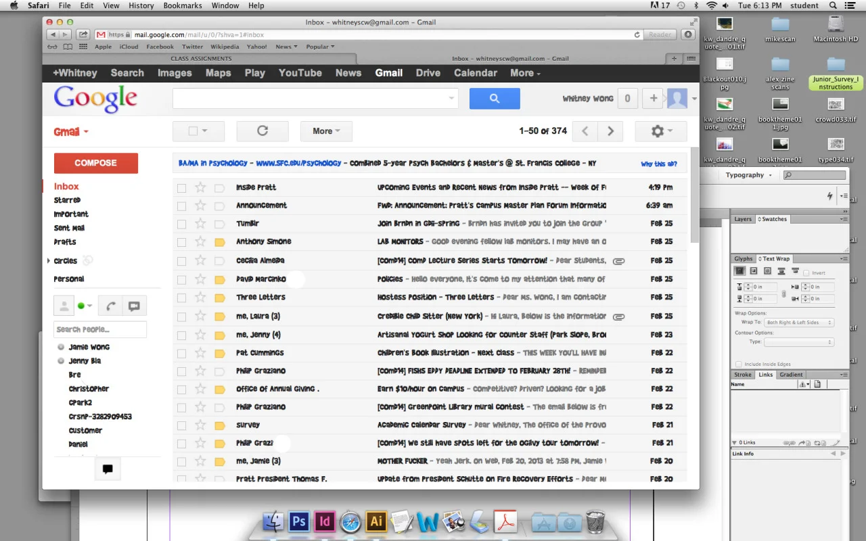
Task: Toggle importance marker on Announcement email
Action: click(219, 206)
